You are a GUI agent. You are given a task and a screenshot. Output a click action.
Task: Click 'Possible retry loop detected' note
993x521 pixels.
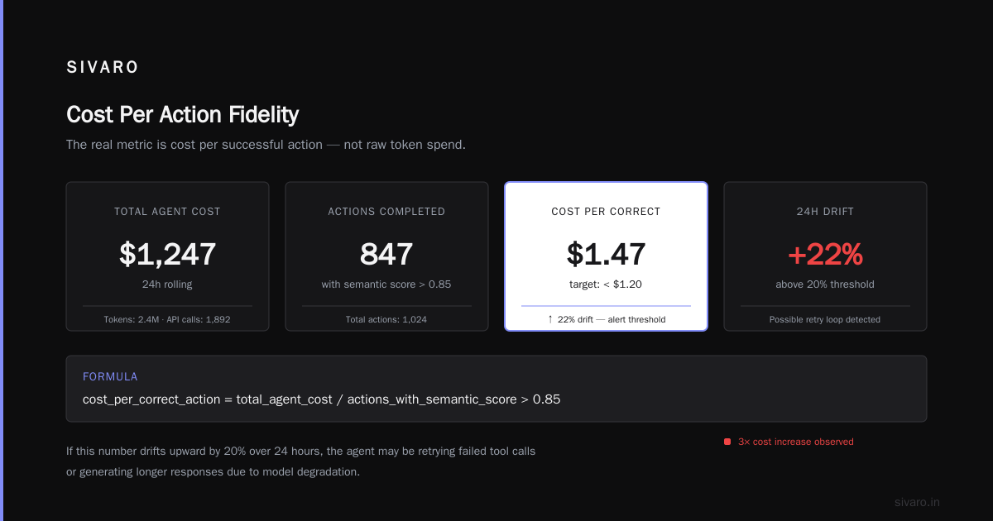pyautogui.click(x=825, y=319)
